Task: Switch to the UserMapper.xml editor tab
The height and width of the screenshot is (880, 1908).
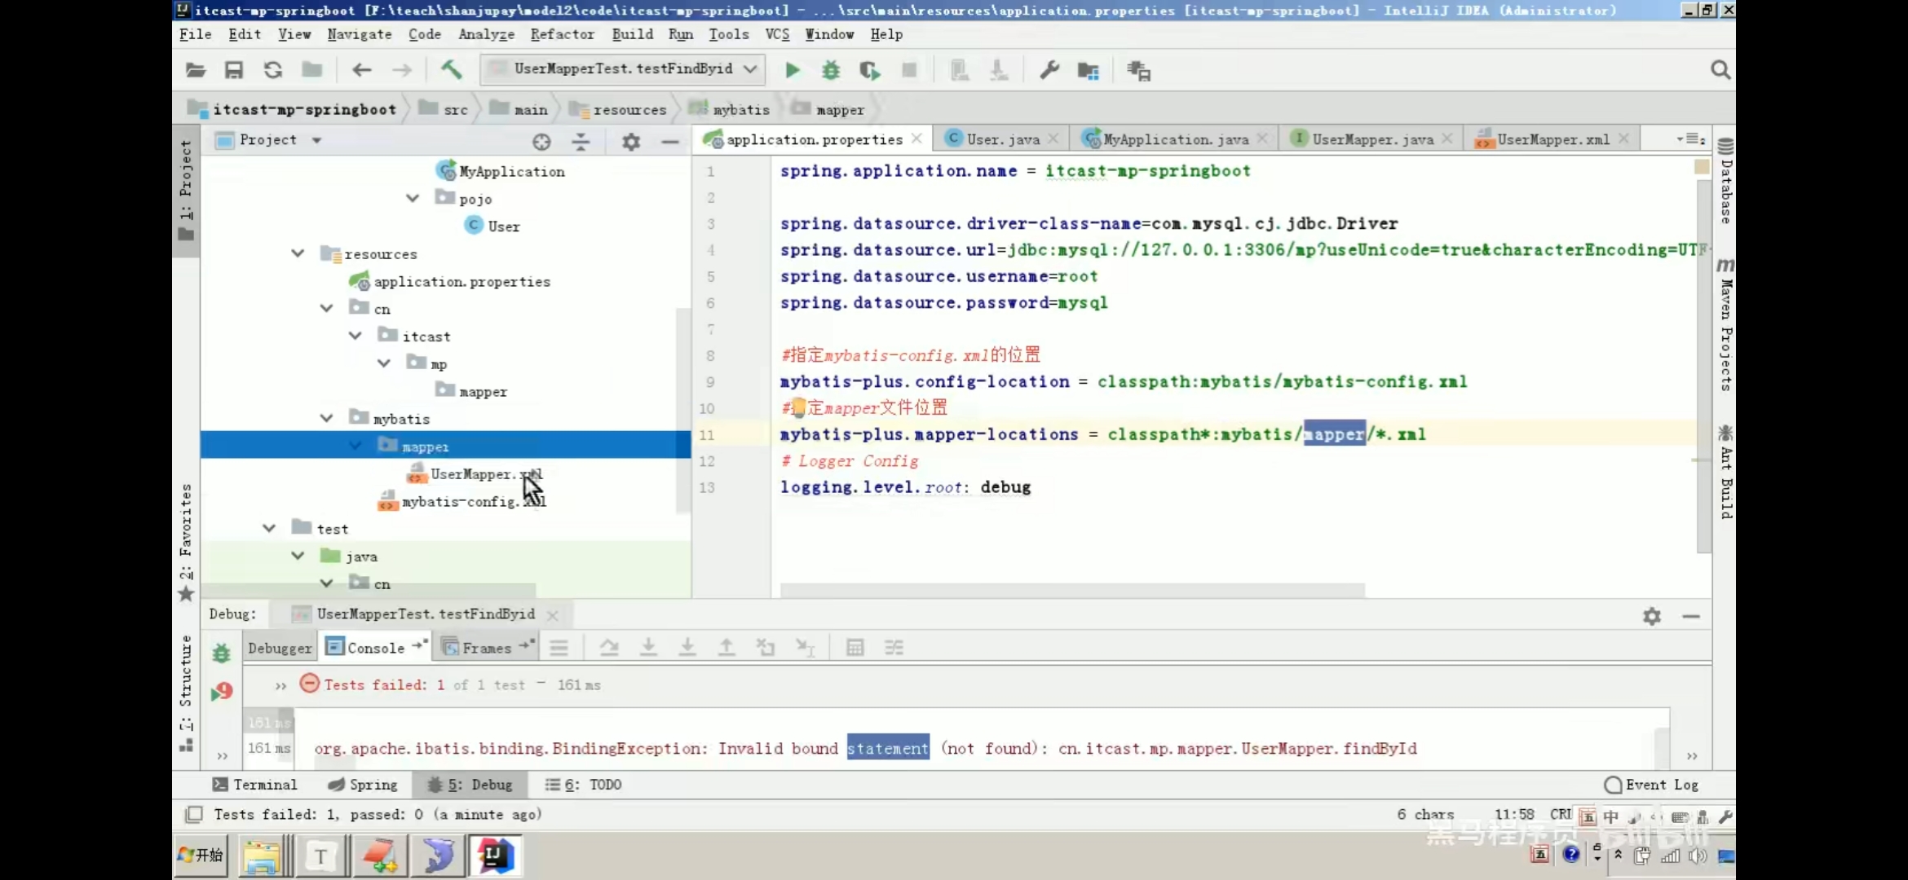Action: point(1552,139)
